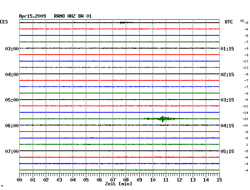Click the "UTC" column header
The image size is (250, 190).
click(228, 22)
